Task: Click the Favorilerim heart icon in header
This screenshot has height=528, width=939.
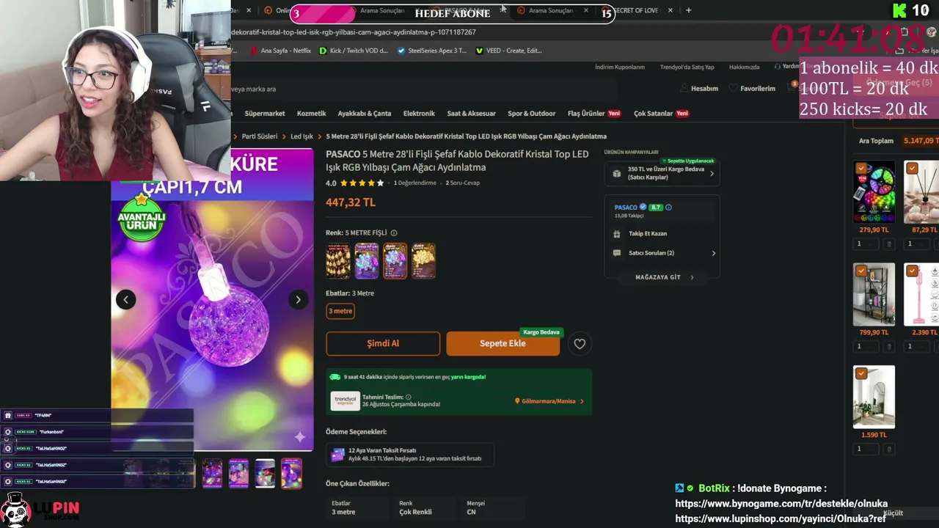Action: pos(734,89)
